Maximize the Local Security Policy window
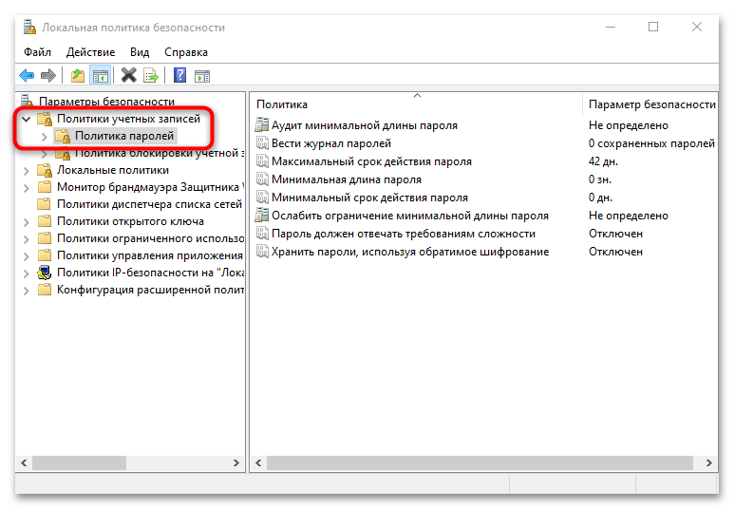Image resolution: width=734 pixels, height=509 pixels. point(653,27)
